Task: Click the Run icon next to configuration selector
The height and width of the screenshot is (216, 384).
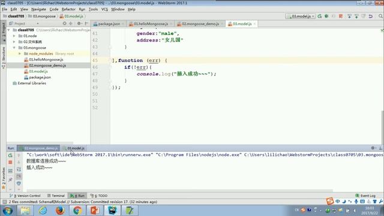Action: [x=320, y=16]
